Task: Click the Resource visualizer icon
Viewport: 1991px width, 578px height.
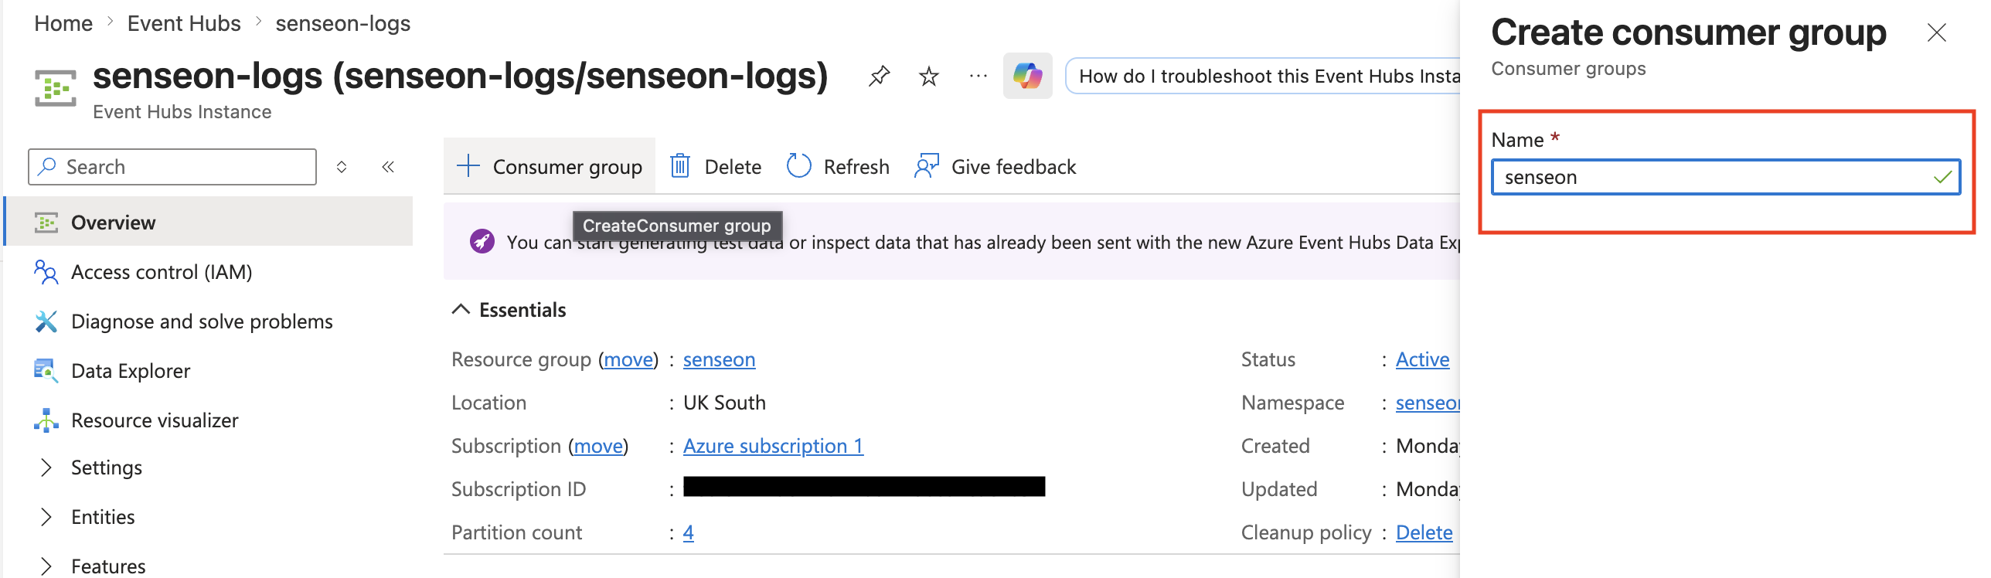Action: pos(46,420)
